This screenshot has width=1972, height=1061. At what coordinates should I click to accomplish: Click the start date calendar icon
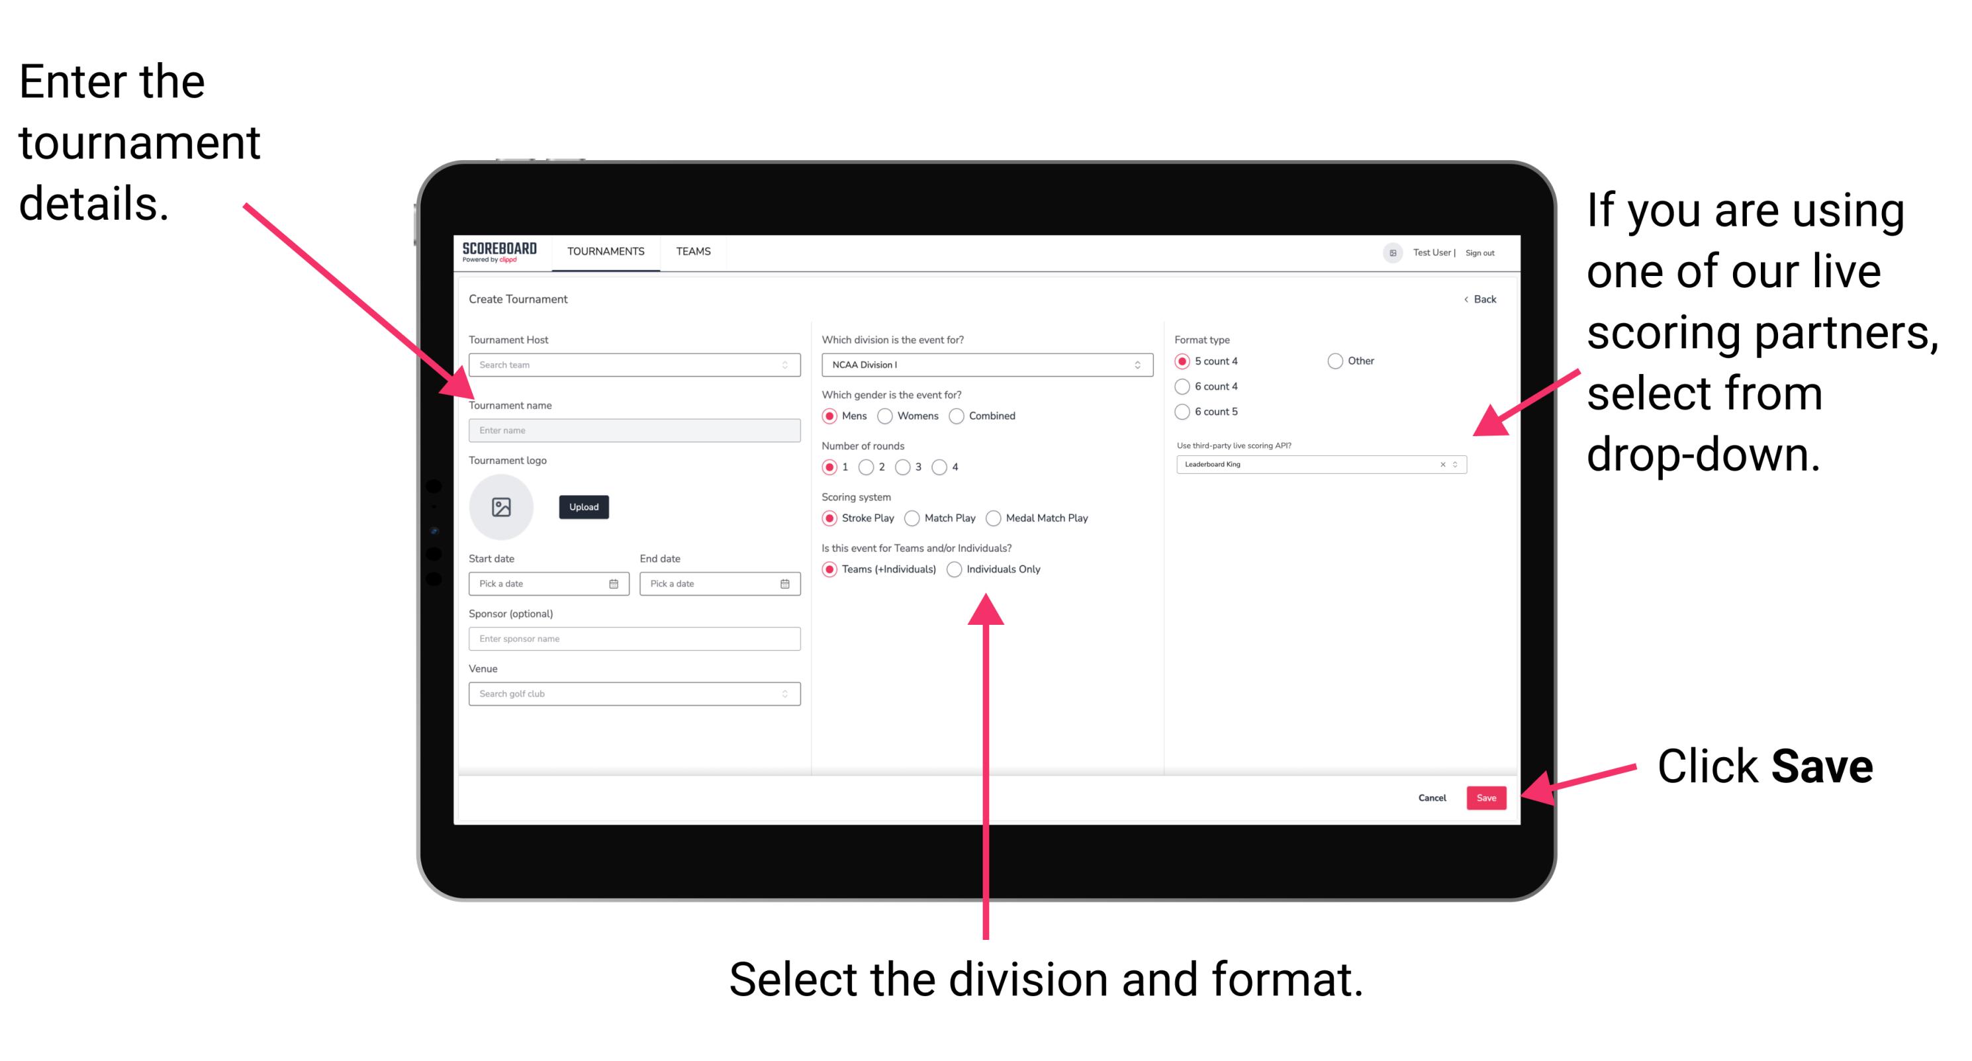pos(616,584)
